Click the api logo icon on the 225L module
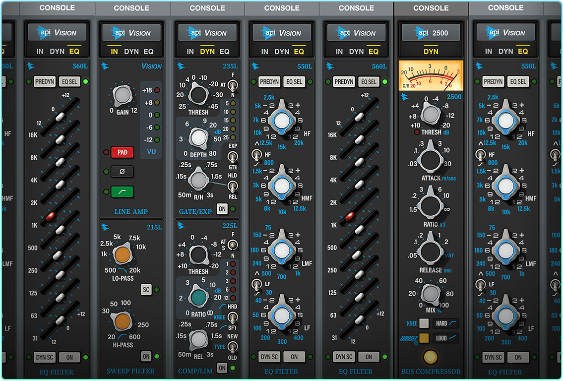 coord(181,226)
